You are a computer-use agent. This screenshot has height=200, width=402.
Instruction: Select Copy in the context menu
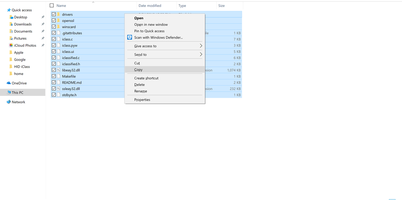coord(139,70)
